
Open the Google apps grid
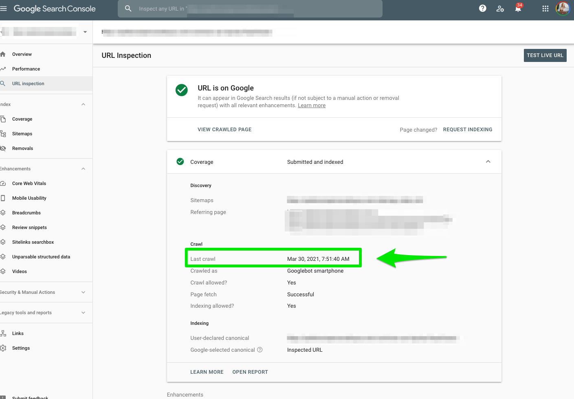pos(545,9)
